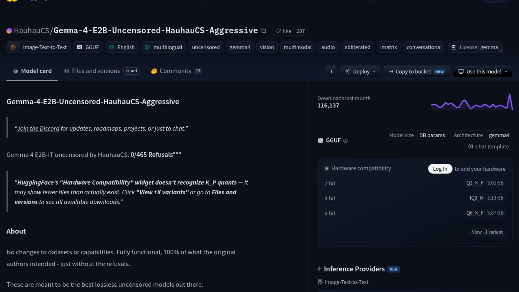This screenshot has width=519, height=292.
Task: Click the Community count badge 13
Action: 198,71
